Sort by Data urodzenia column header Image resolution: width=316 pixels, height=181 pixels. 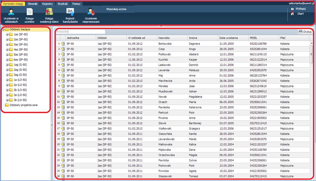click(233, 38)
